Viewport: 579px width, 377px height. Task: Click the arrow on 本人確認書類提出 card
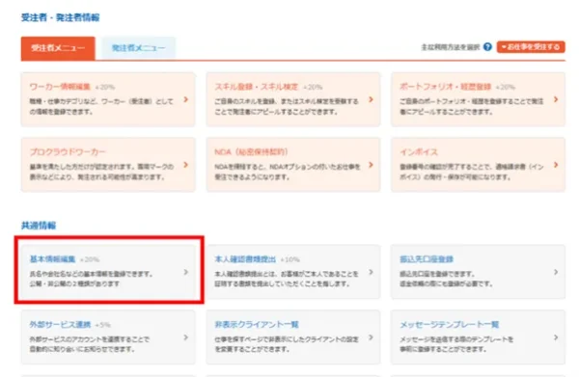coord(371,272)
